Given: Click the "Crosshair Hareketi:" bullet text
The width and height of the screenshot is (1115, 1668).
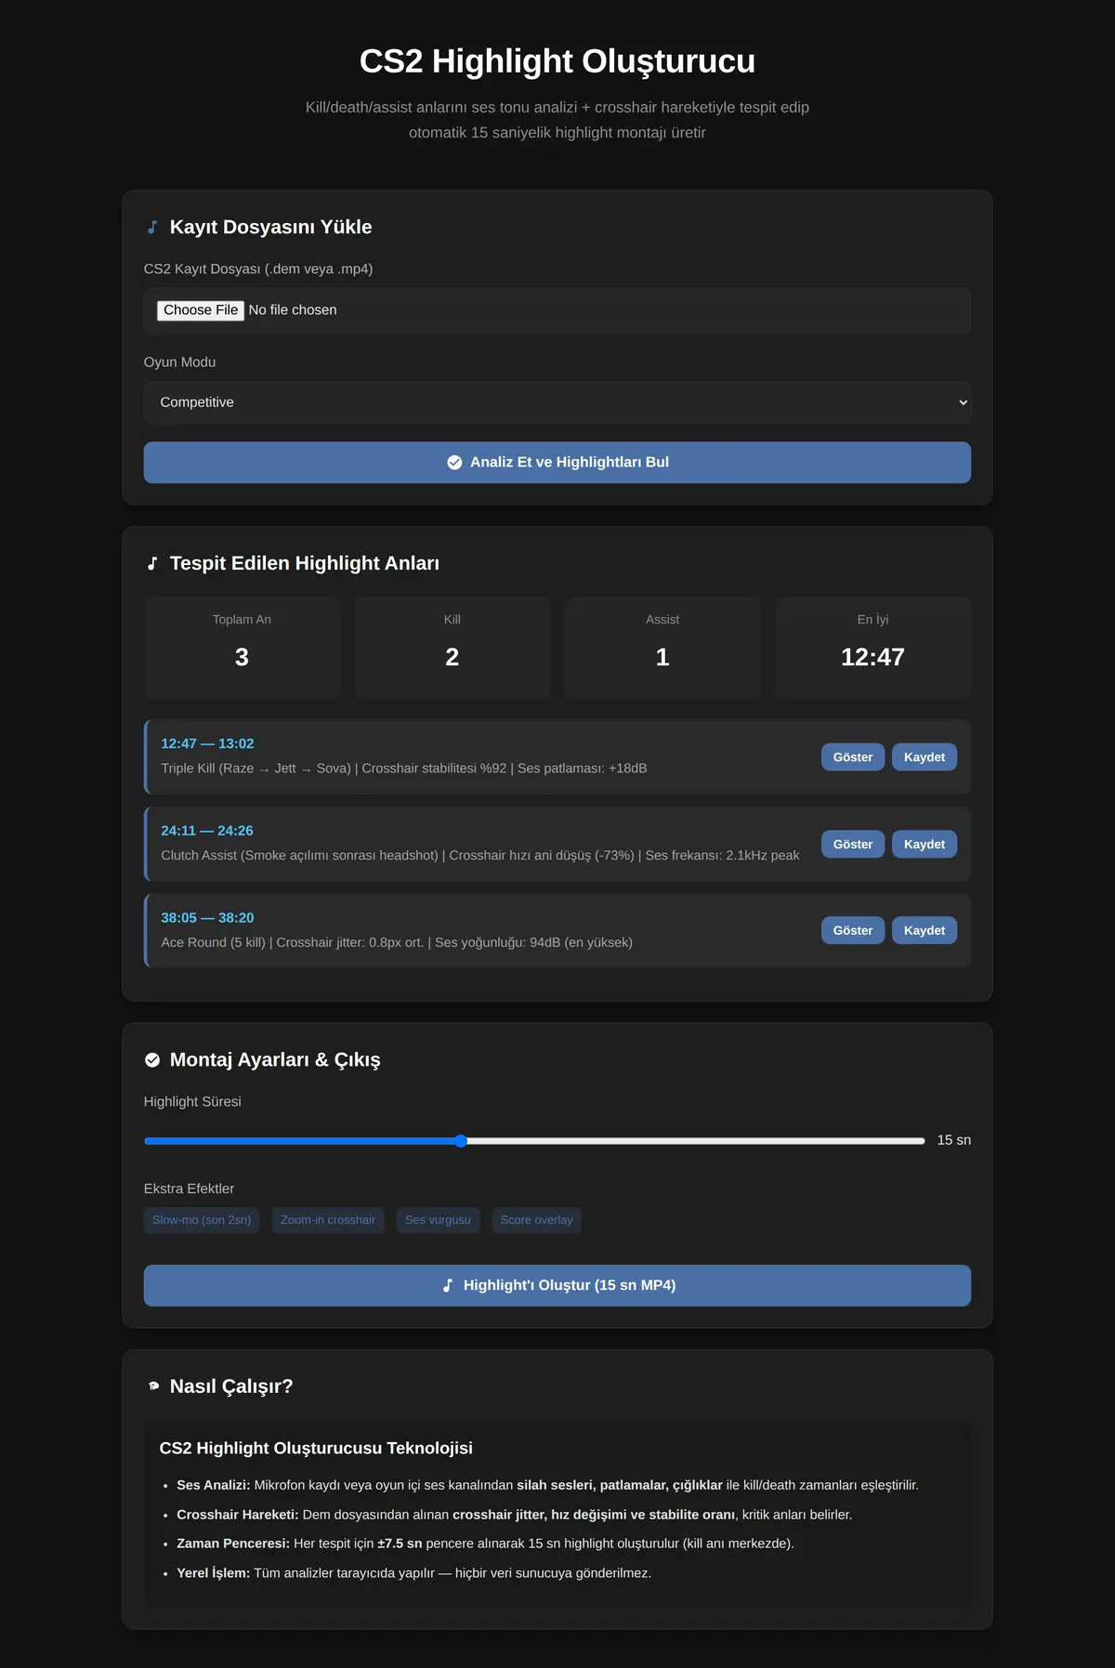Looking at the screenshot, I should [x=238, y=1516].
